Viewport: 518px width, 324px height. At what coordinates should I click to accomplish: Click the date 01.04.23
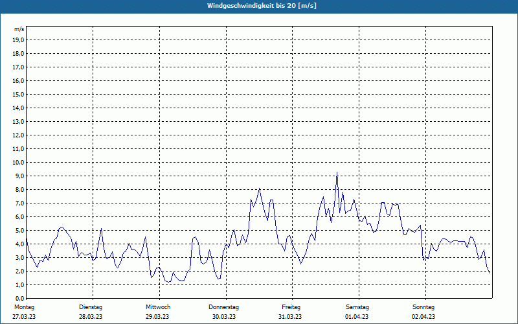tap(357, 317)
